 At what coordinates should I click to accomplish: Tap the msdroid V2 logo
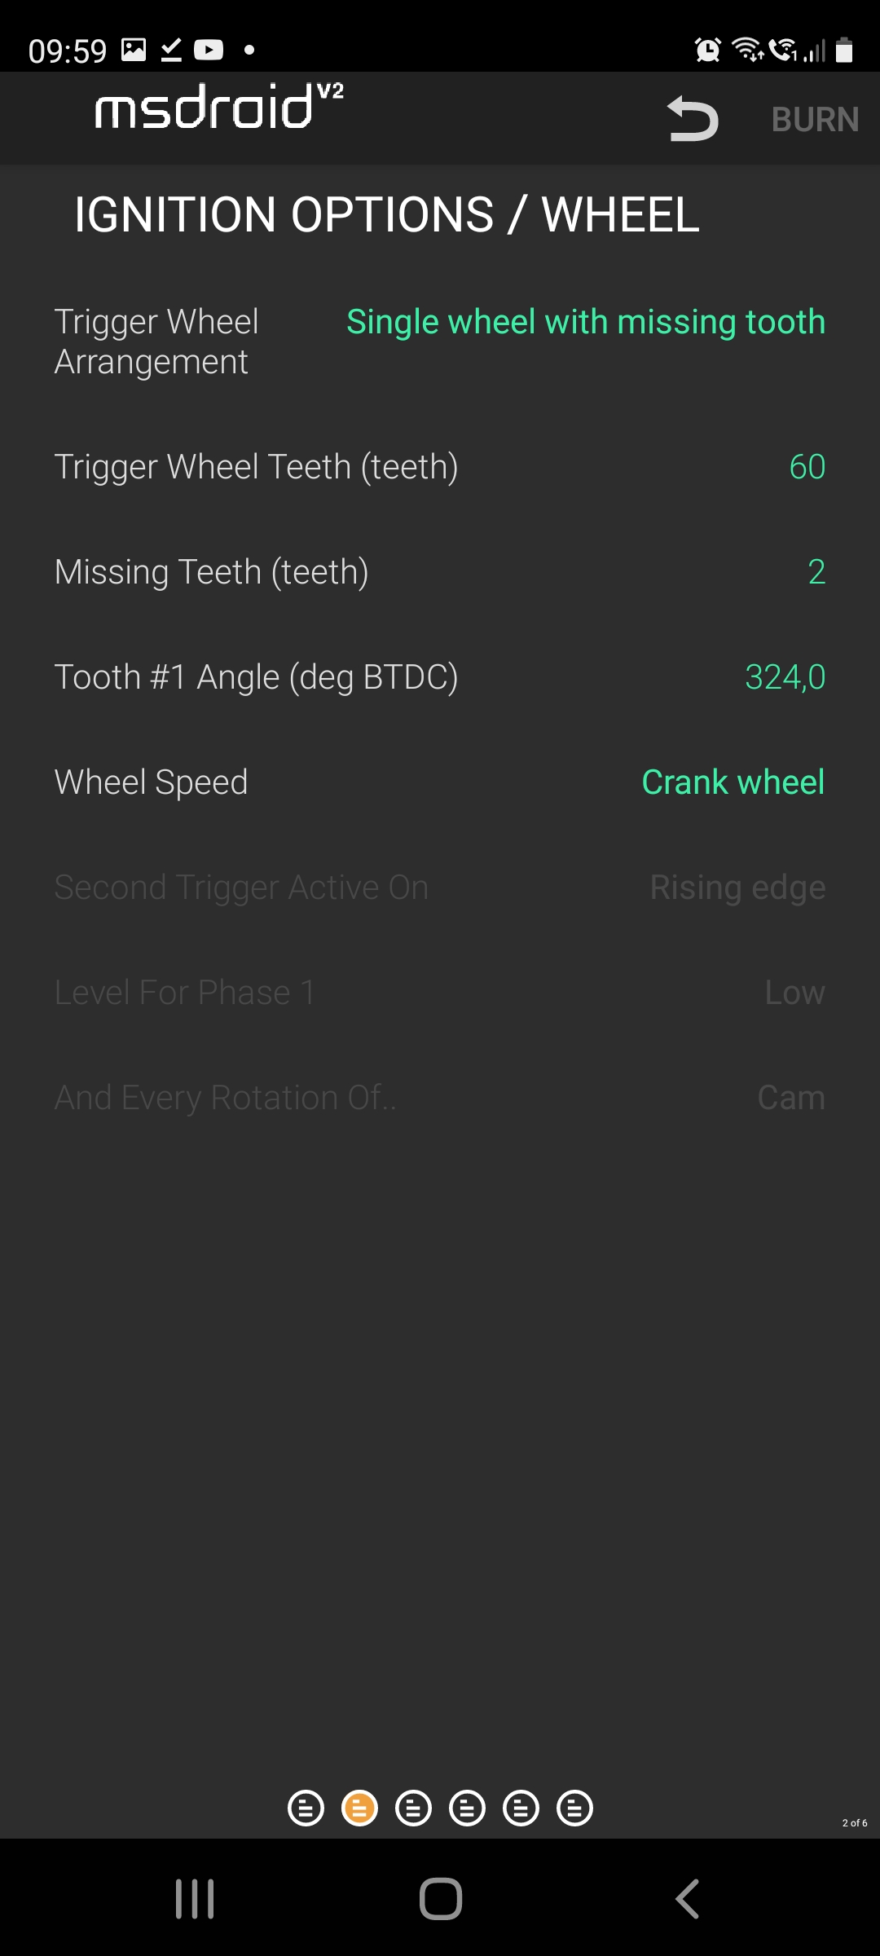coord(219,108)
